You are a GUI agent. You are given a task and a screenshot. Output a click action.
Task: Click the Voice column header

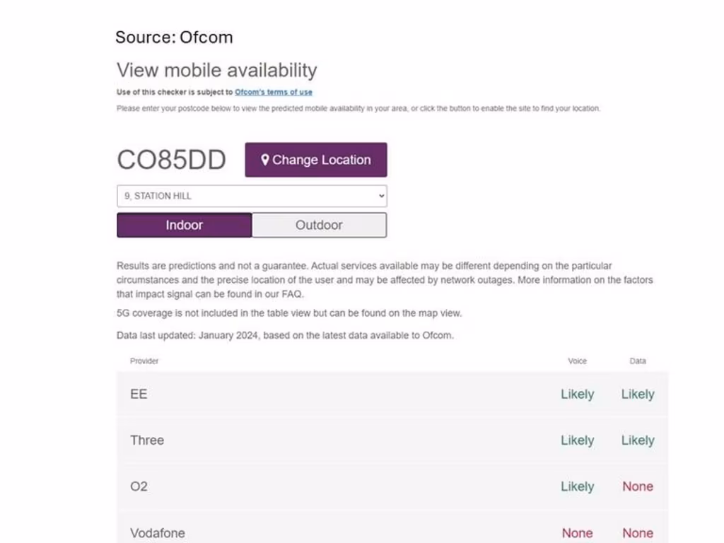pos(578,361)
